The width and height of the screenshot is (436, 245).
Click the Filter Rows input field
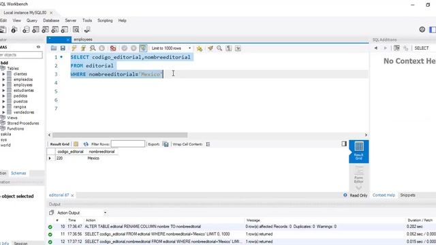128,144
